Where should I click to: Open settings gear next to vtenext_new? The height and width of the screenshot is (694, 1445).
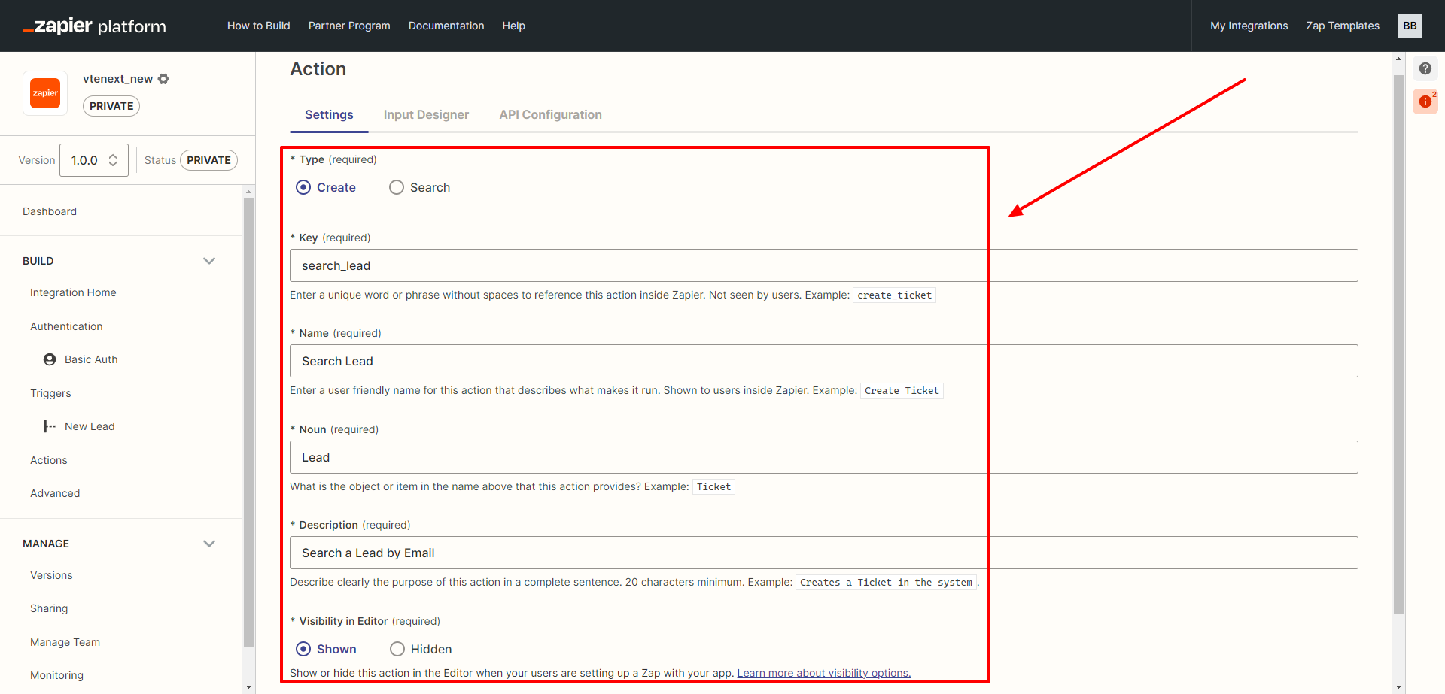coord(163,79)
